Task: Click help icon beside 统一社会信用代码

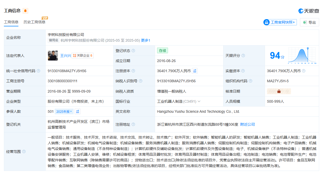Action: coord(38,71)
